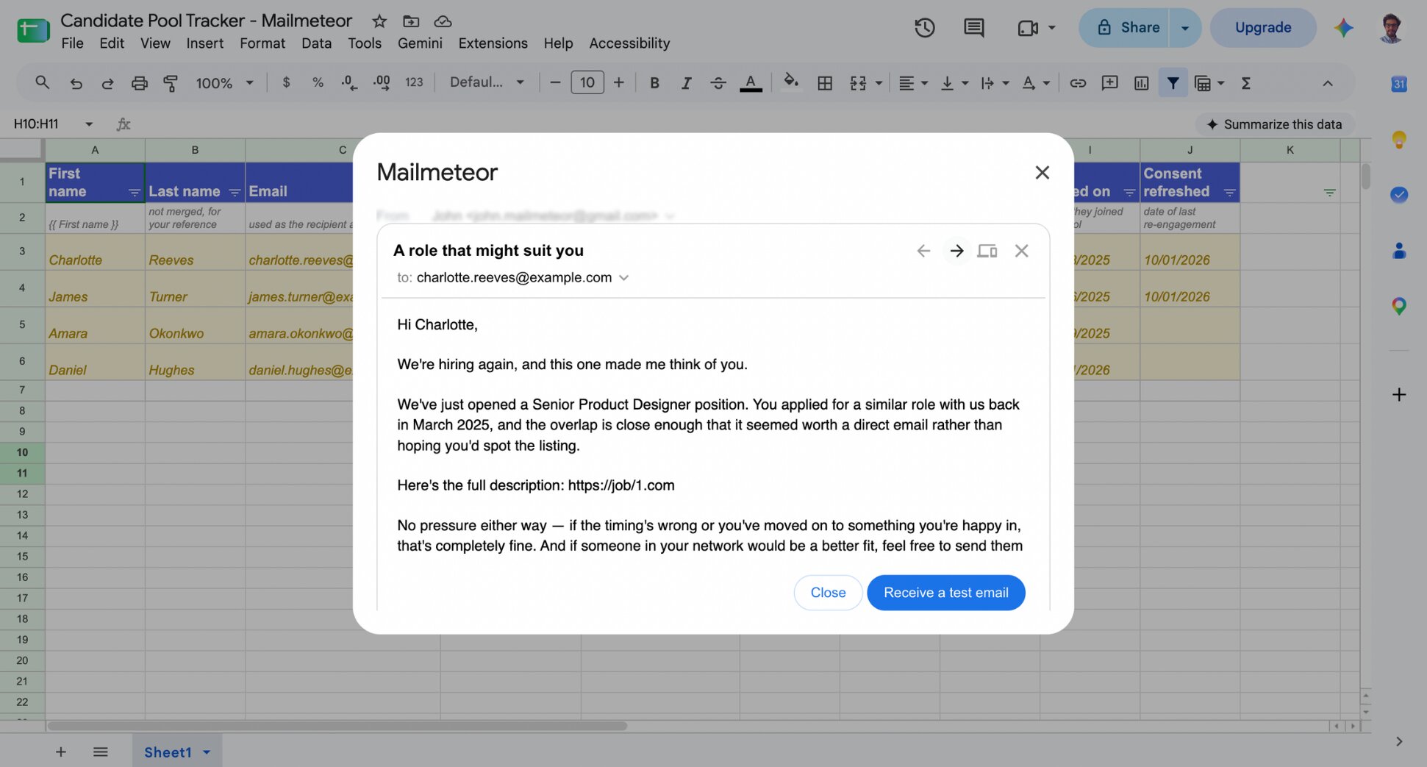
Task: Select the Sheet1 tab
Action: click(x=176, y=752)
